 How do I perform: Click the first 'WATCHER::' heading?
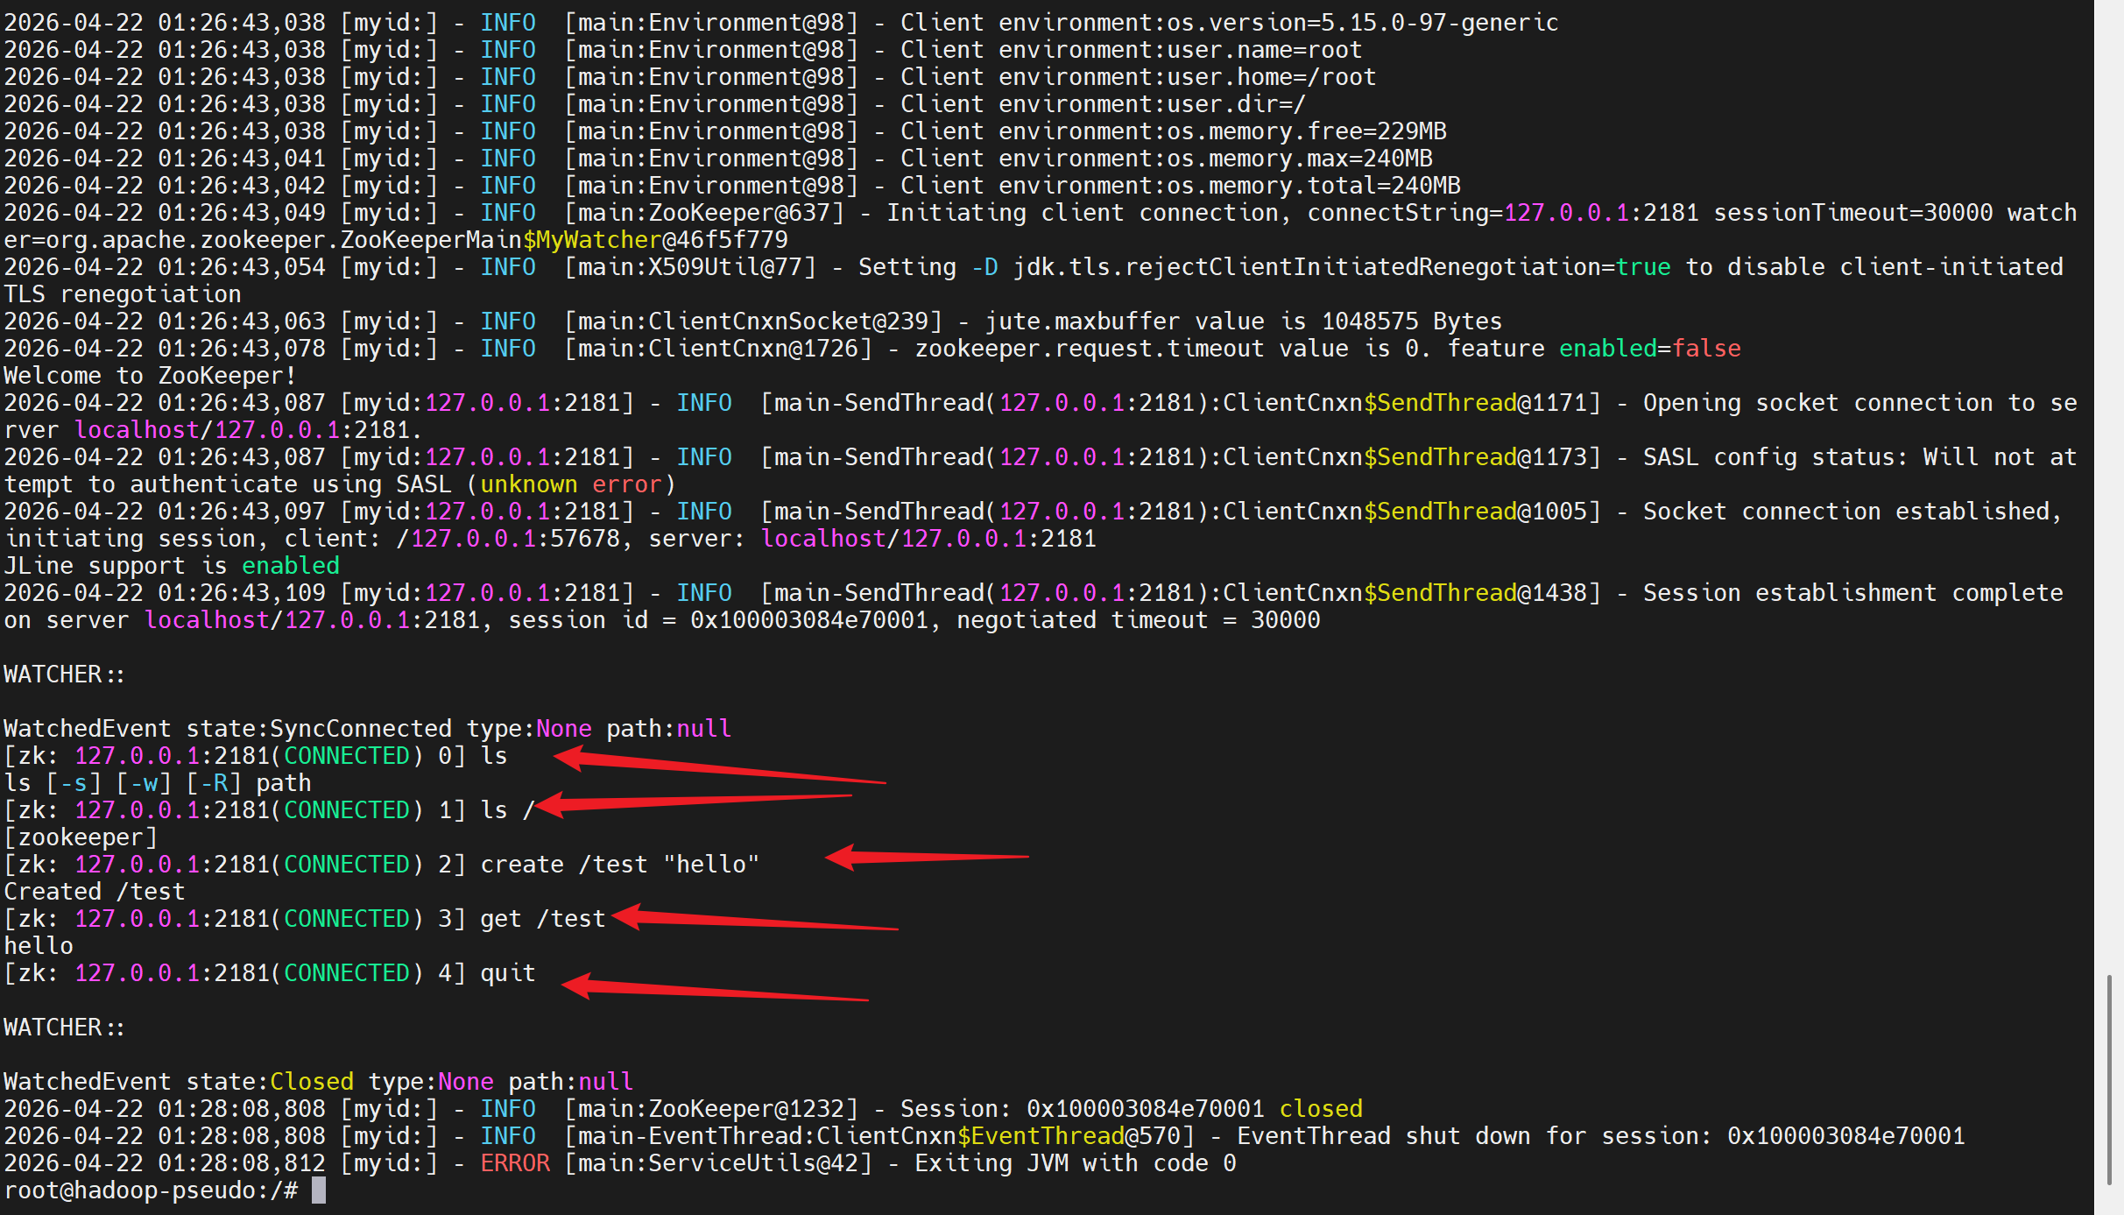(64, 674)
